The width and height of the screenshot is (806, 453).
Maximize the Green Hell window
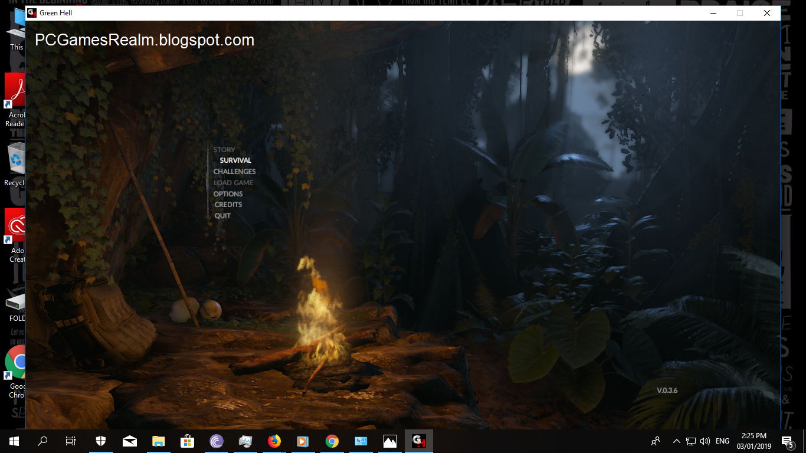point(740,12)
